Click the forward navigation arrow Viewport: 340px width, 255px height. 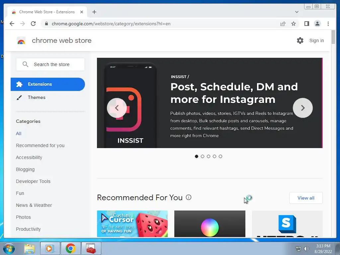pos(23,24)
